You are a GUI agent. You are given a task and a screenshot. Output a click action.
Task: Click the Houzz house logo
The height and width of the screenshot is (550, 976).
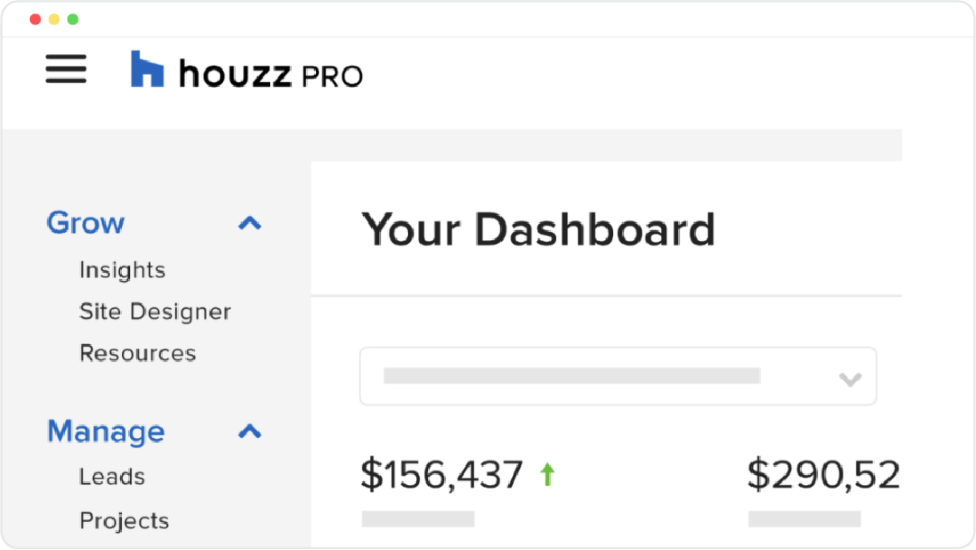tap(147, 67)
